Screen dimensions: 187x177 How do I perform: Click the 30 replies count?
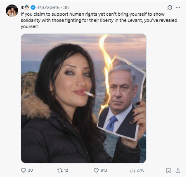click(30, 170)
